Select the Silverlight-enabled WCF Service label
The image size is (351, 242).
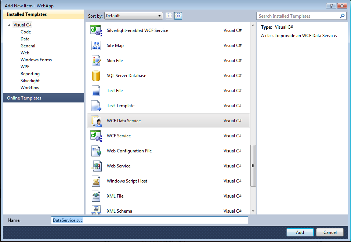coord(137,30)
